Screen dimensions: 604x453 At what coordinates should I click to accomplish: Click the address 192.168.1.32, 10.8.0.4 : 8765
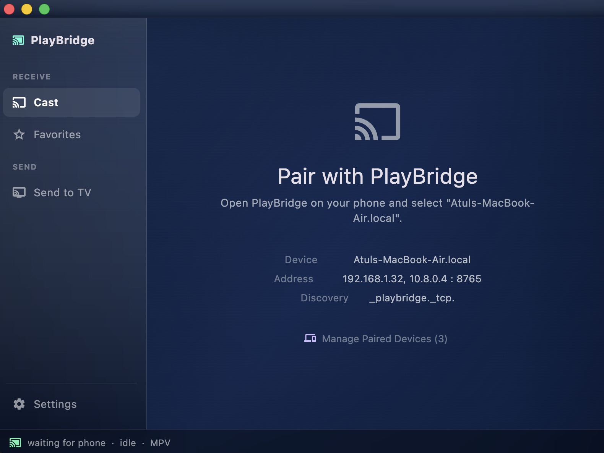(x=412, y=279)
